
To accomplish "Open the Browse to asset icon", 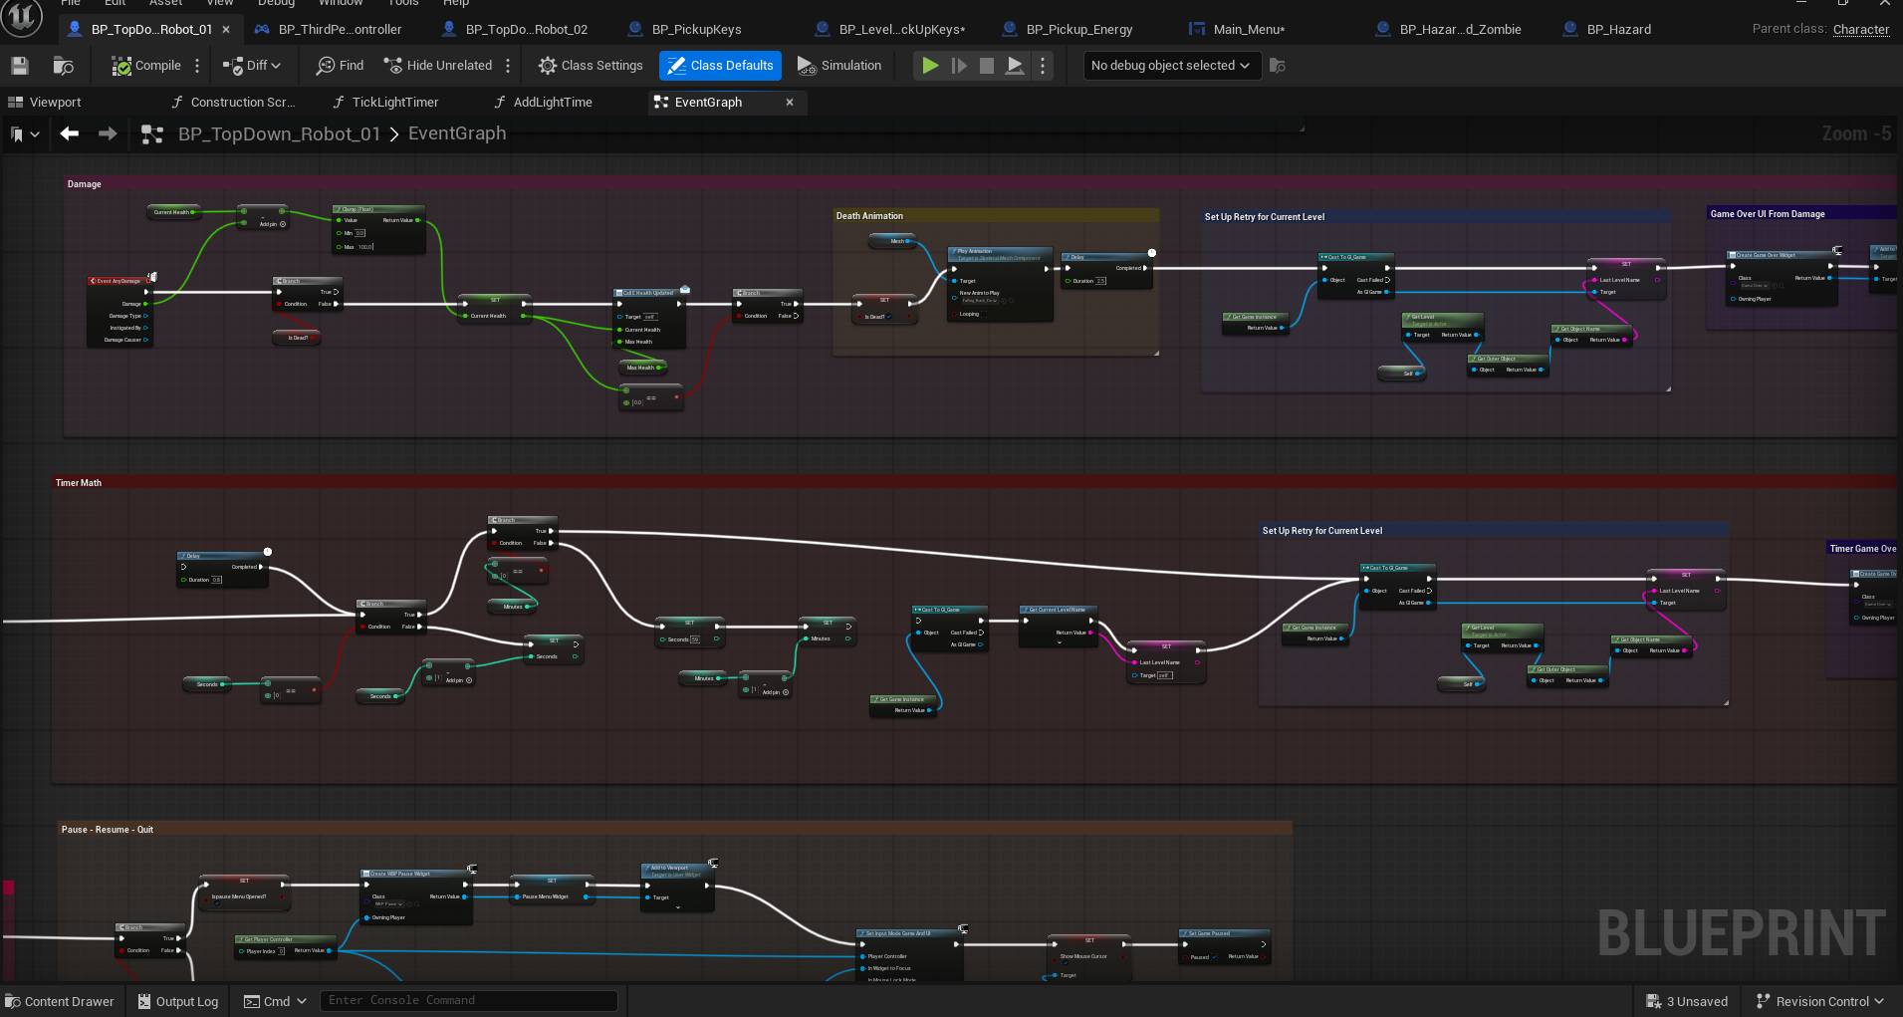I will 63,66.
